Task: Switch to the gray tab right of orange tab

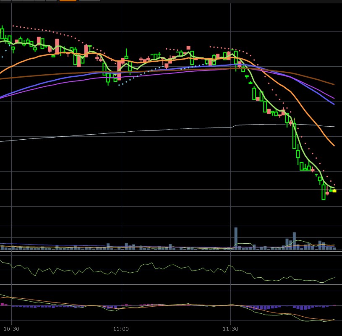Action: click(89, 0)
